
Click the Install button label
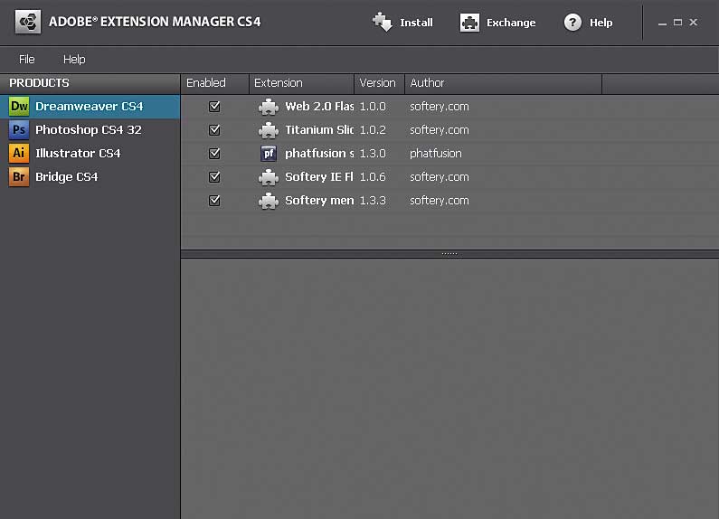click(416, 23)
